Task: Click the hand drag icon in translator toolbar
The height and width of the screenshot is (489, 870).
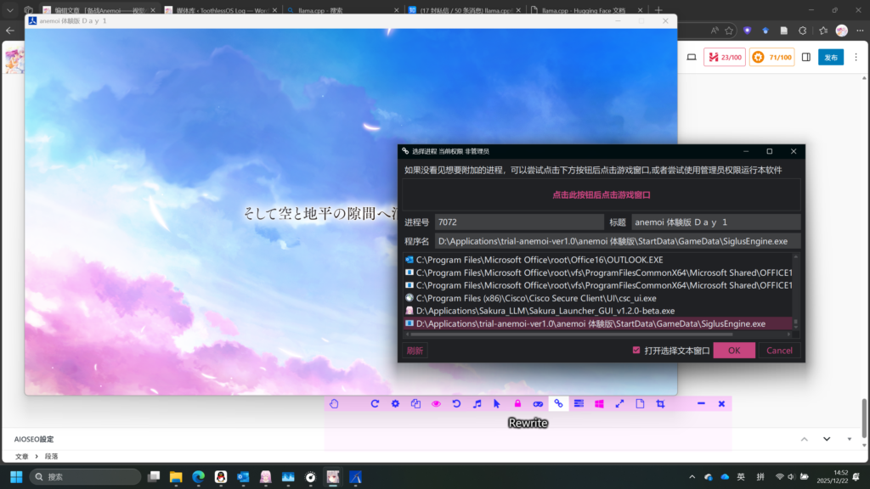Action: pyautogui.click(x=334, y=404)
